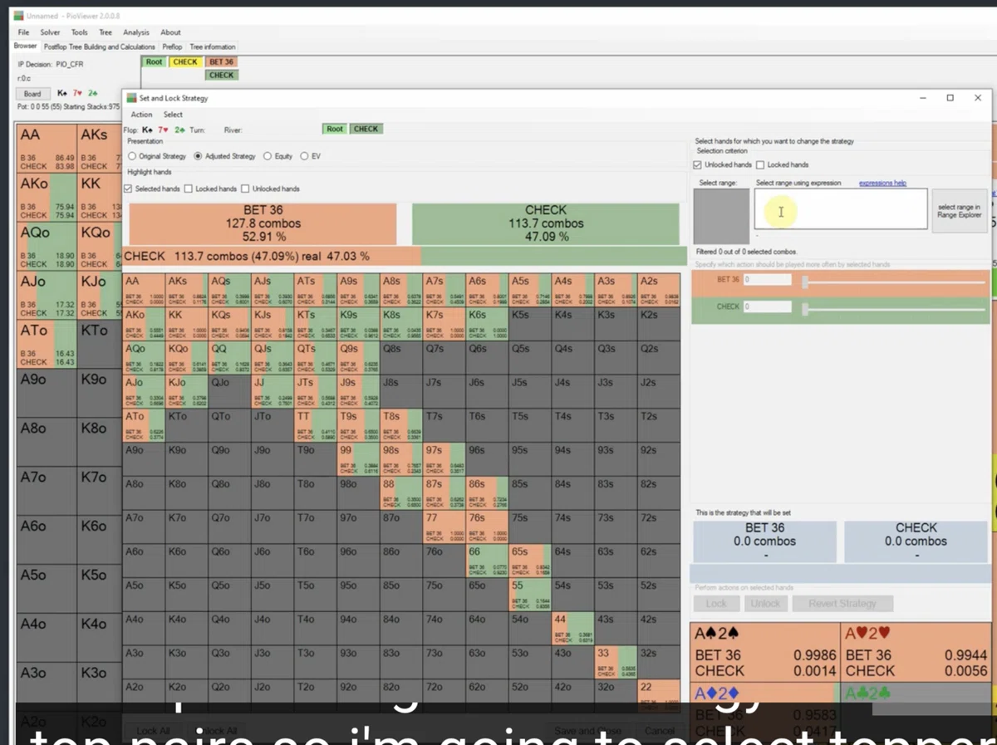Select the AKo cell in strategy grid

144,324
